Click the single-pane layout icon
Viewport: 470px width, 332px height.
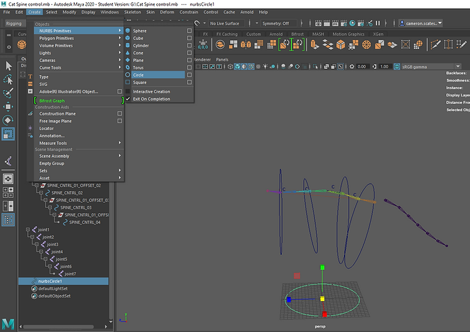[x=8, y=179]
